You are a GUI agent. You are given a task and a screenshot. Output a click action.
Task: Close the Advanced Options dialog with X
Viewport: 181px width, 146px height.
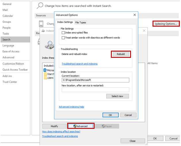[134, 15]
